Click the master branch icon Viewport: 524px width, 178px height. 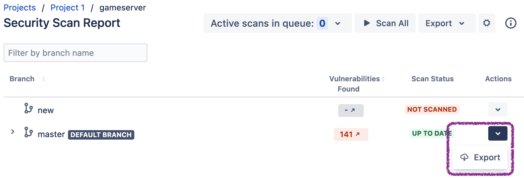click(28, 132)
